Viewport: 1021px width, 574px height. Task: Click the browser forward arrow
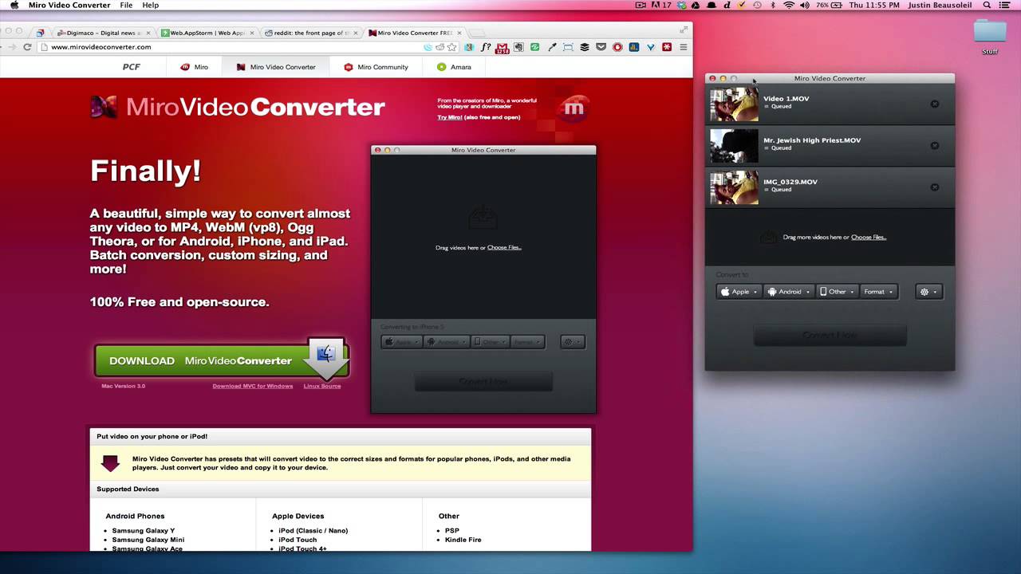(x=11, y=47)
